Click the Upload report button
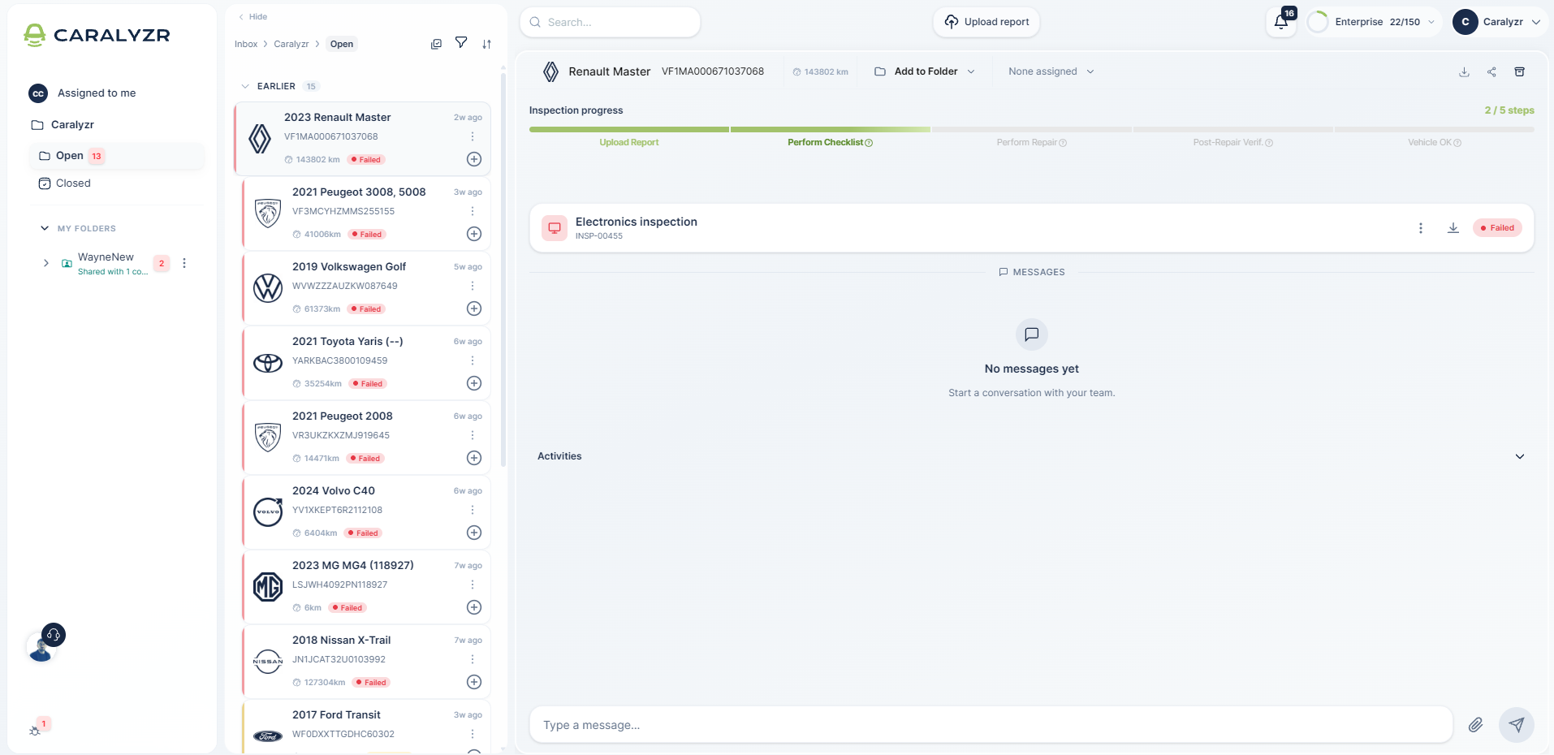The height and width of the screenshot is (755, 1554). pos(986,22)
